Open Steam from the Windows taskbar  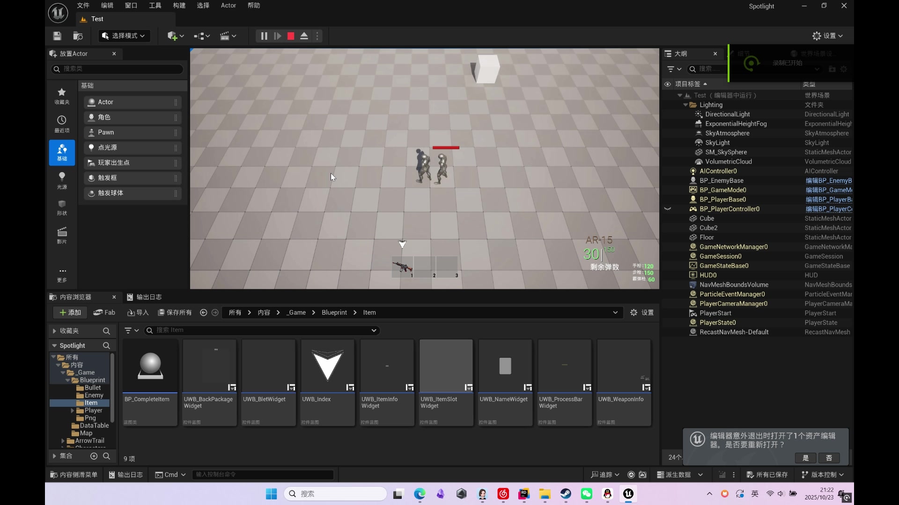tap(566, 494)
